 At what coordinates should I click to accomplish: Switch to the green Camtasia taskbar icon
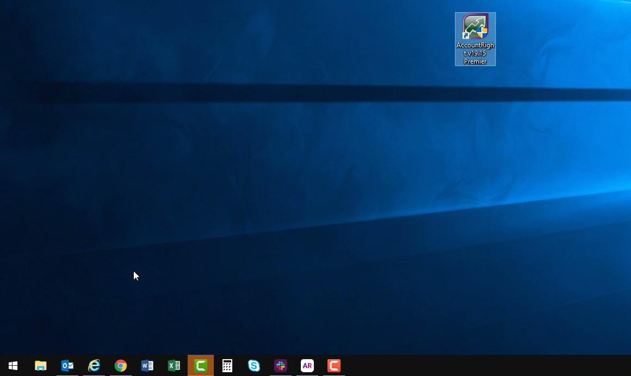click(x=201, y=366)
